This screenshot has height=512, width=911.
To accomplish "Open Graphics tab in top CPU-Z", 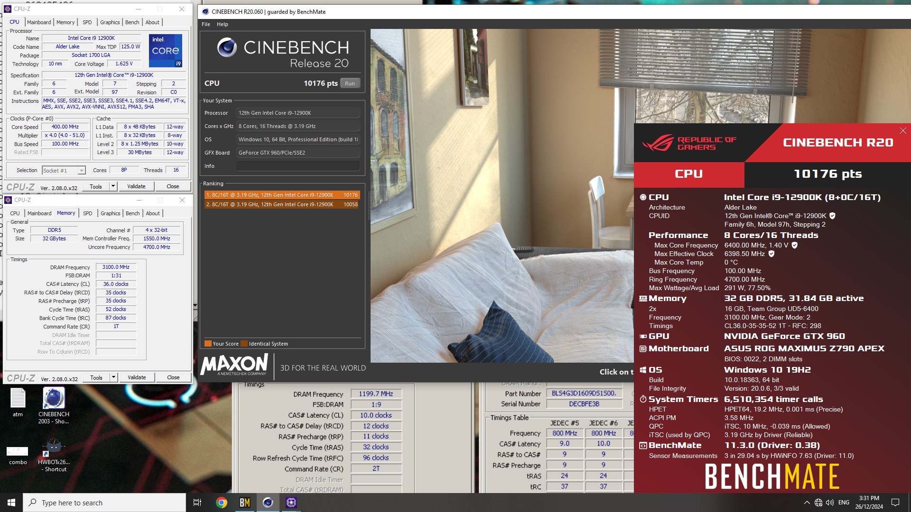I will [x=110, y=22].
